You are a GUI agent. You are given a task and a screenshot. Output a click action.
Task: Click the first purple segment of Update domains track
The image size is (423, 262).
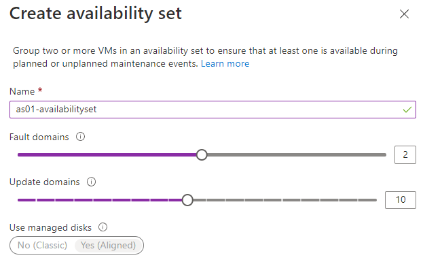[x=26, y=200]
